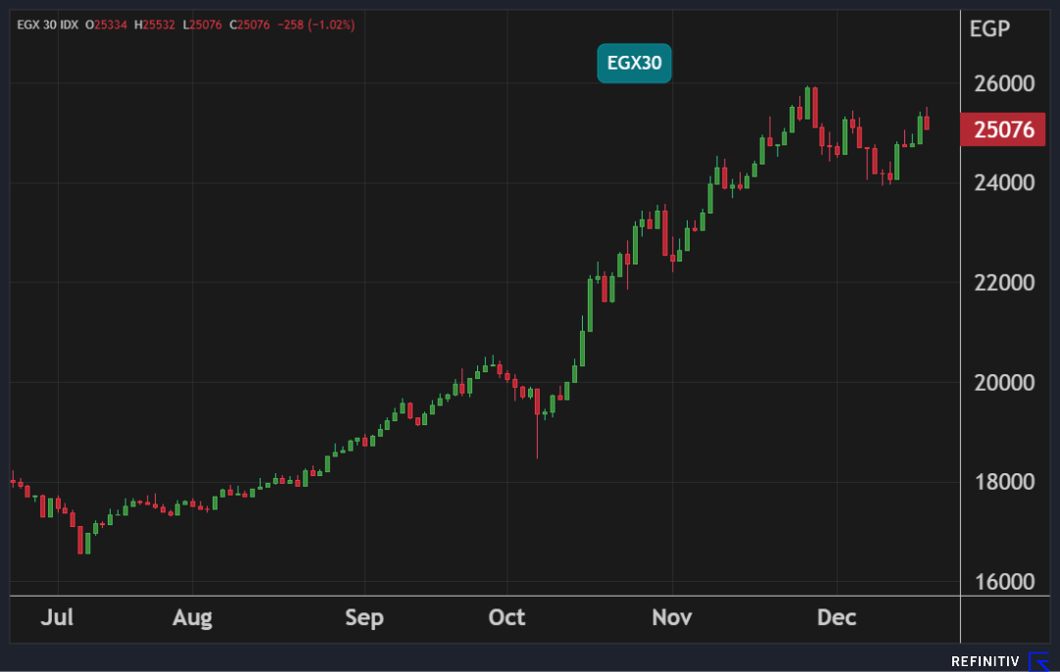The image size is (1060, 672).
Task: Select the Jul marker on time axis
Action: pos(58,618)
